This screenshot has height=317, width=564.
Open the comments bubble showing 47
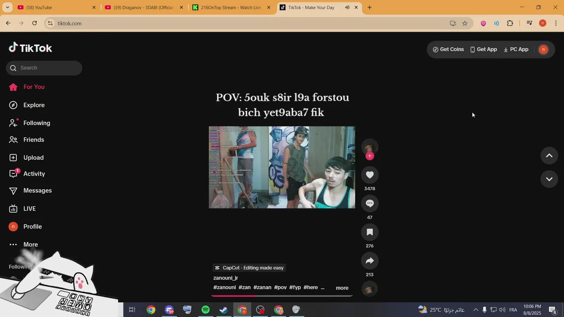click(370, 203)
